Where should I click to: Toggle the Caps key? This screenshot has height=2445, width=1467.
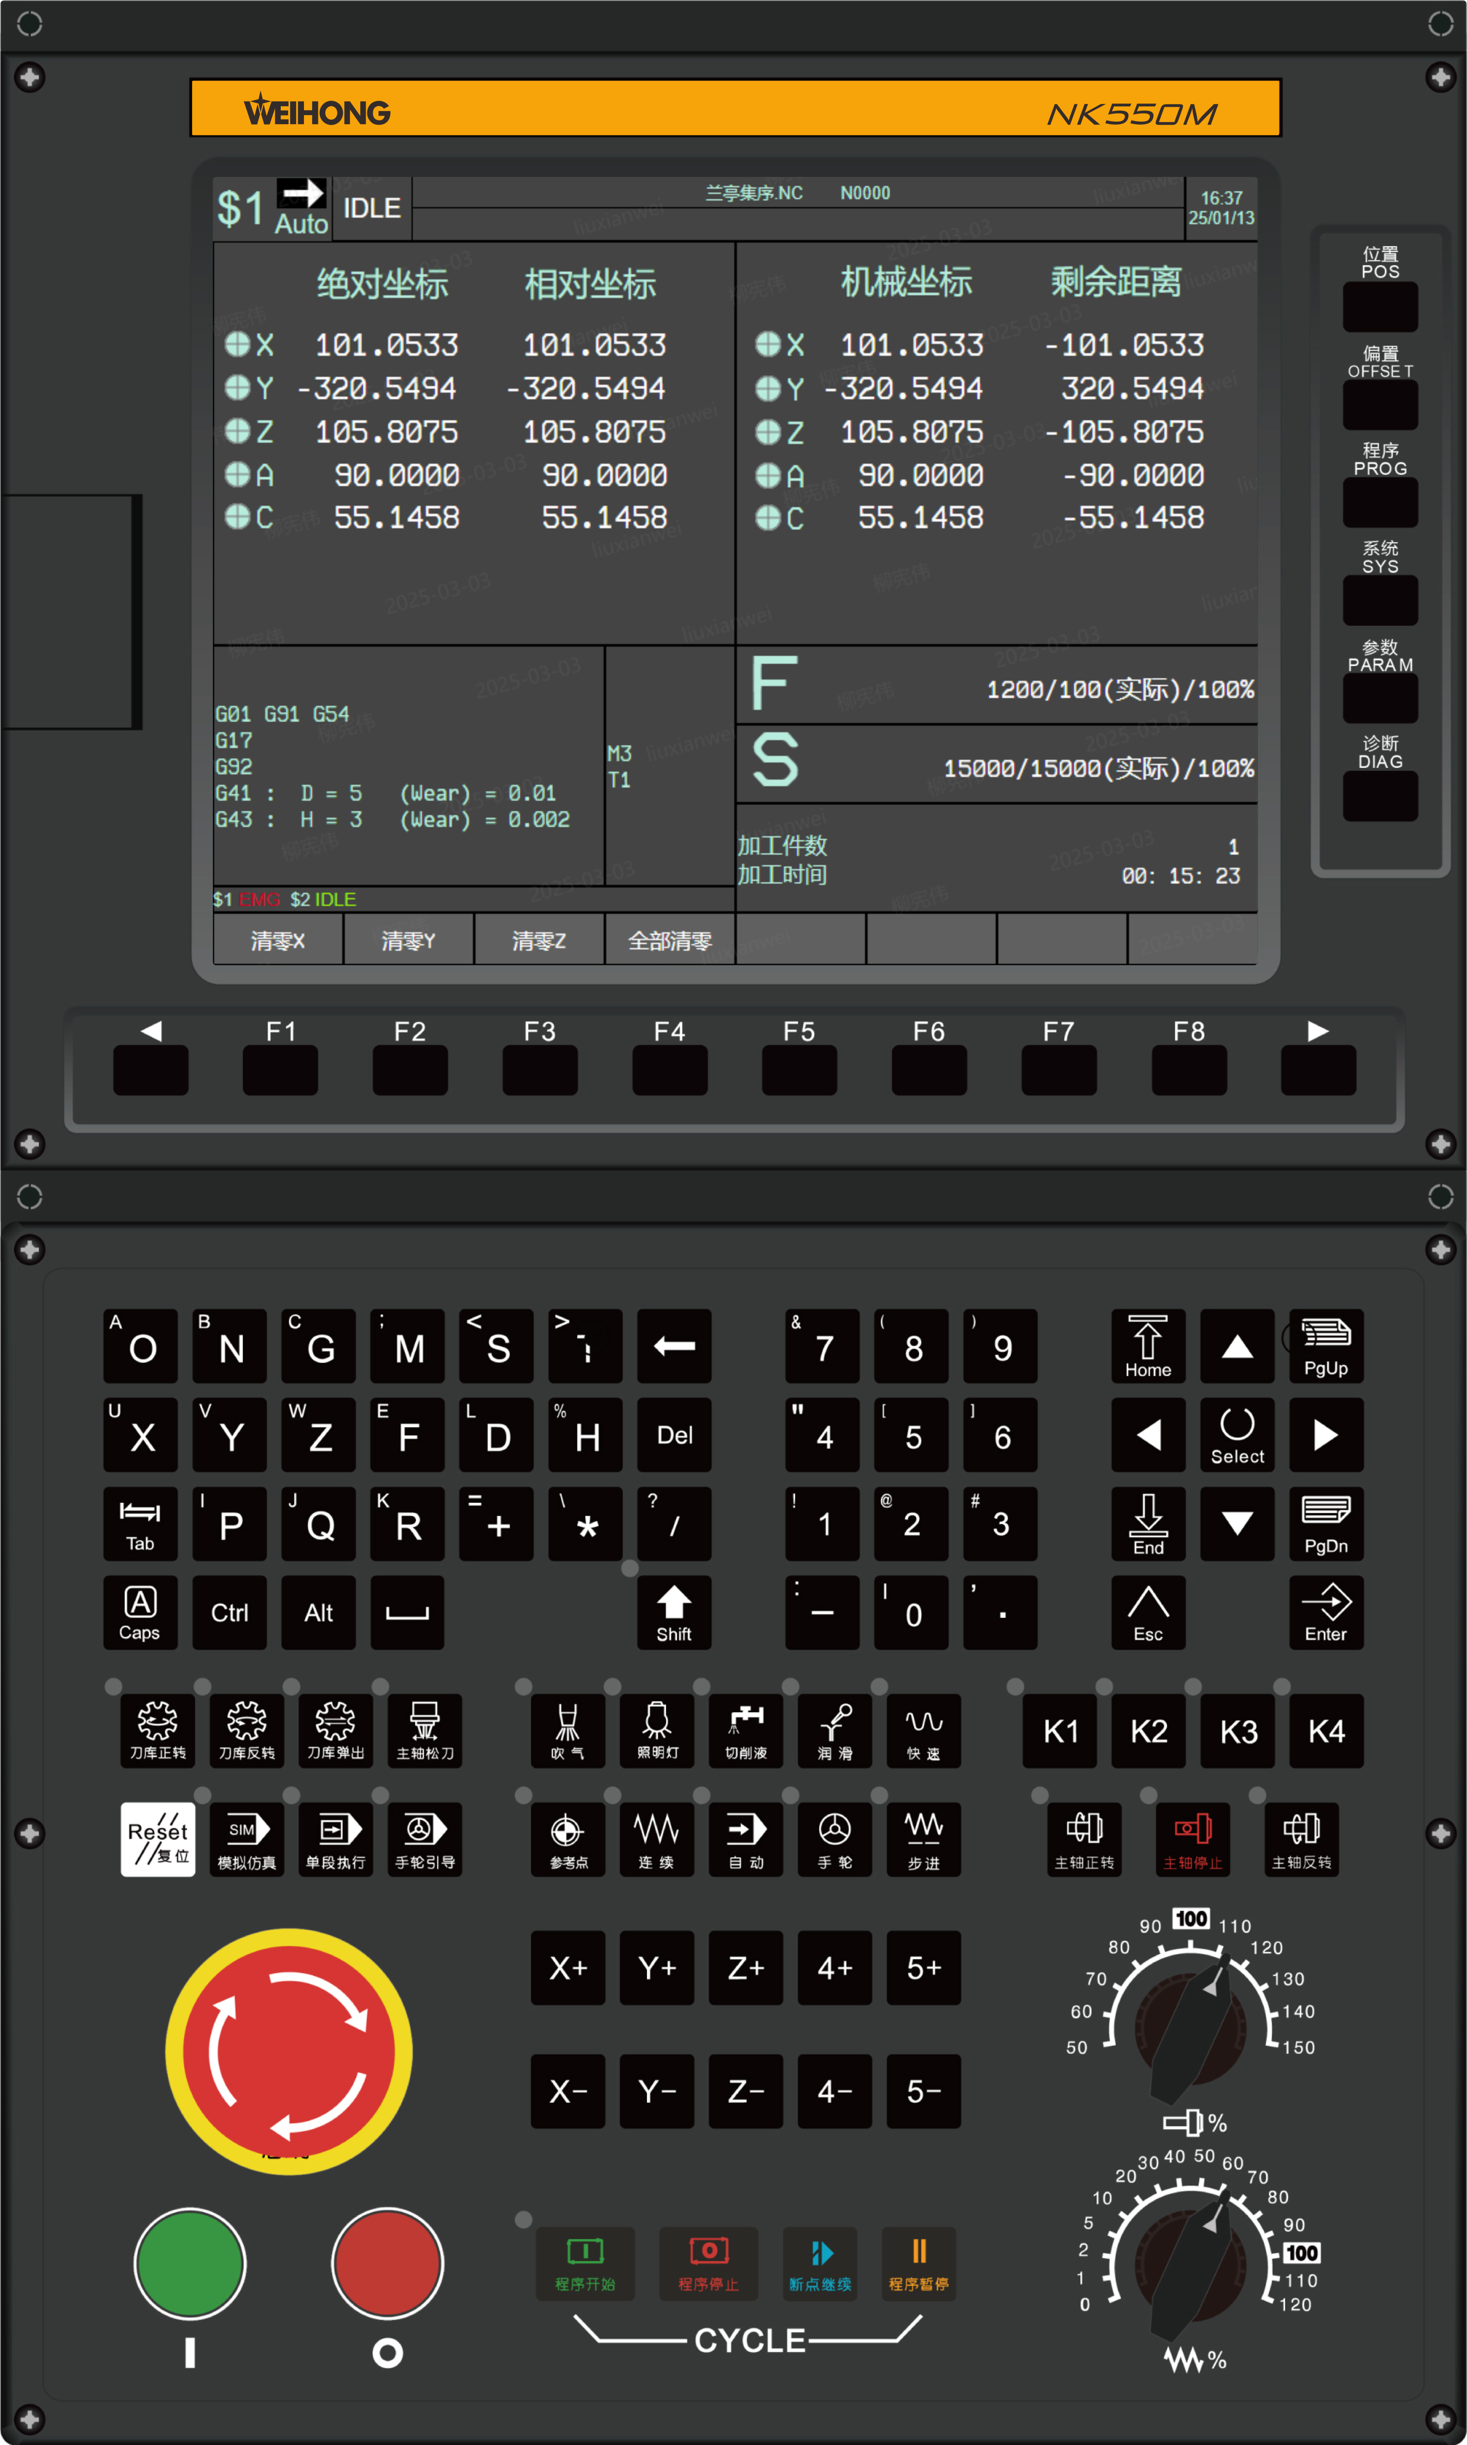140,1613
